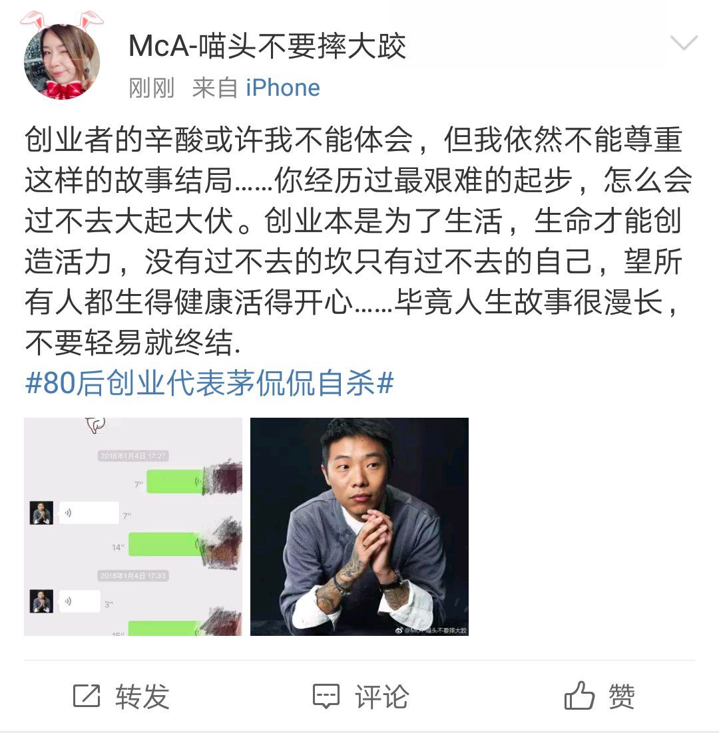
Task: Tap green 14" voice message bubble
Action: 166,544
